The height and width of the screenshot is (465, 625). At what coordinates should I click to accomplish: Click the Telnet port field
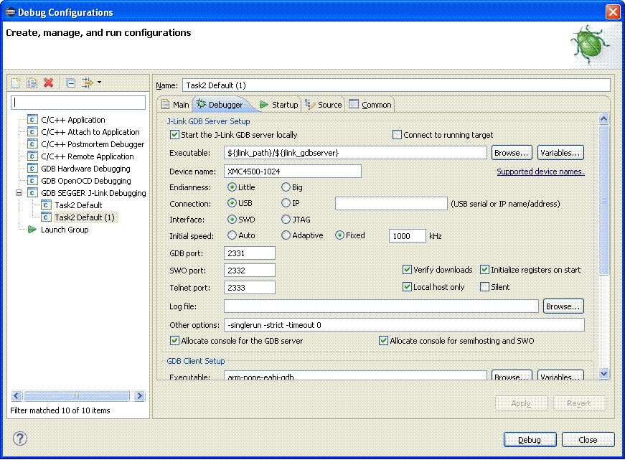pyautogui.click(x=250, y=288)
